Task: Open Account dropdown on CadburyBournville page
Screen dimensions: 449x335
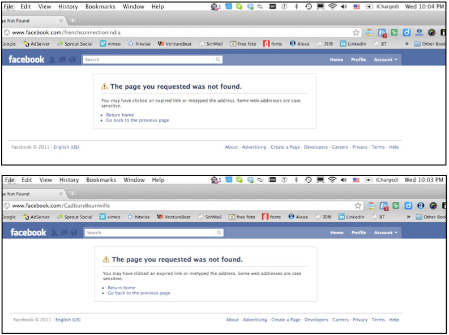Action: pyautogui.click(x=386, y=233)
